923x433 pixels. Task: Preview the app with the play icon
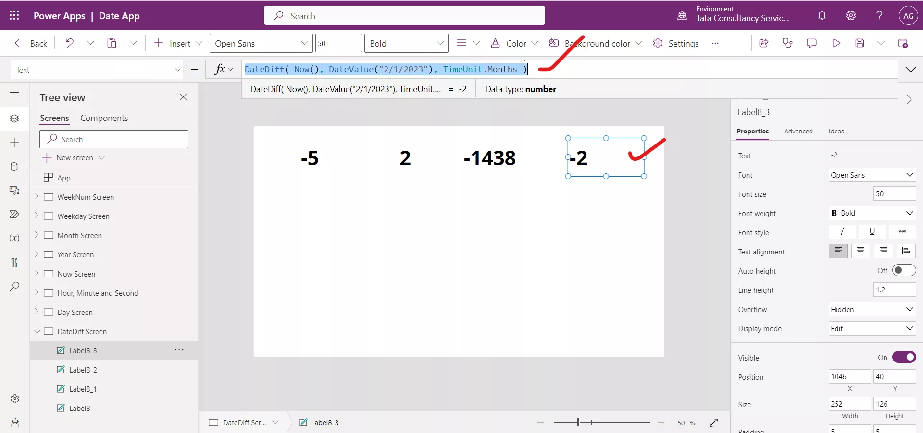pyautogui.click(x=836, y=43)
